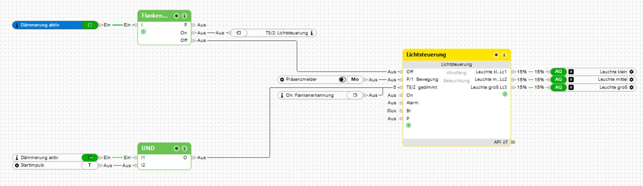643x186 pixels.
Task: Open gear settings of Leuchte klein output
Action: tap(631, 72)
